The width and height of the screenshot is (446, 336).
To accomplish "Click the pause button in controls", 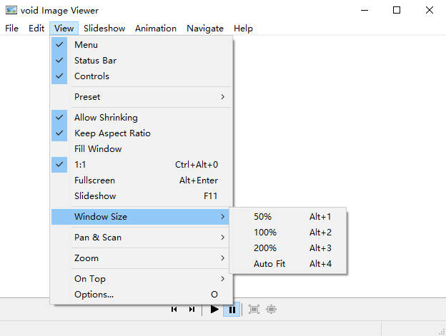I will click(x=232, y=310).
